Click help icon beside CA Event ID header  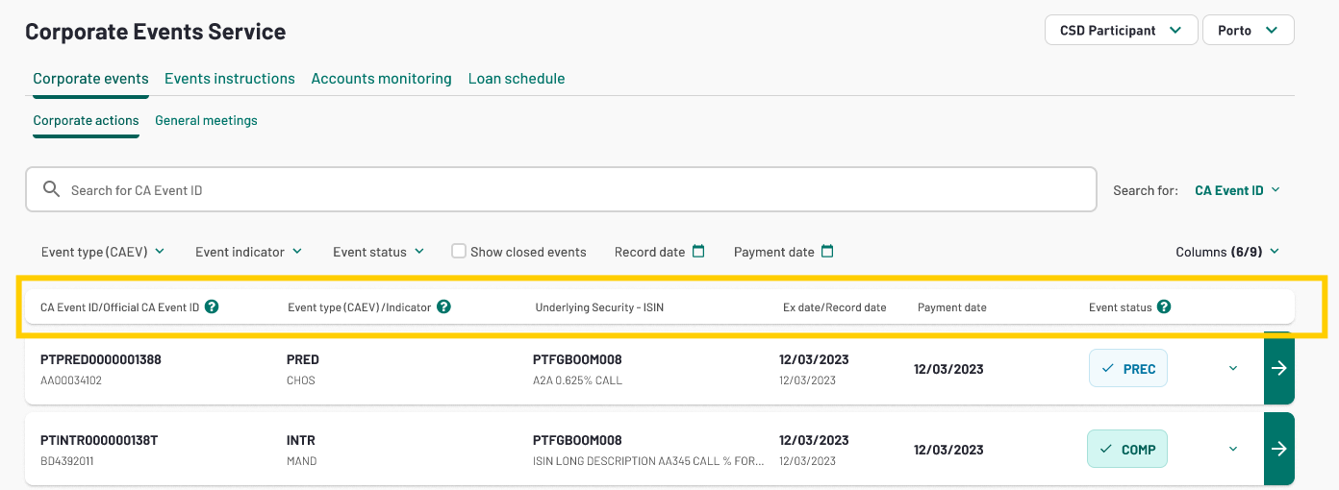click(212, 307)
